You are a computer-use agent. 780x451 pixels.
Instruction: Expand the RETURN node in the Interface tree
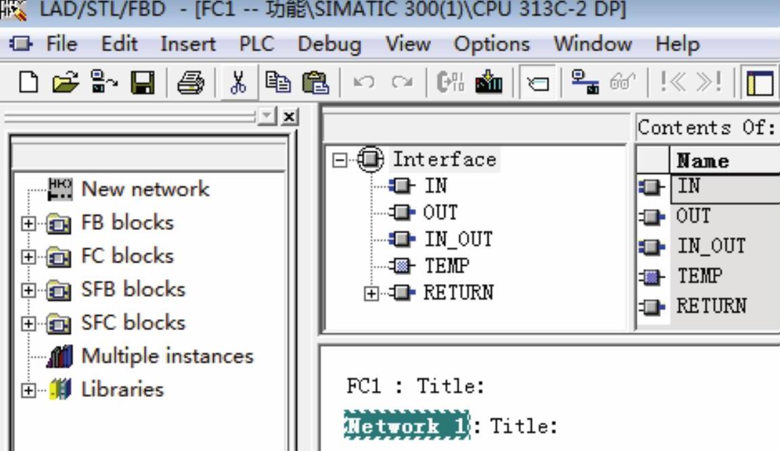(371, 294)
